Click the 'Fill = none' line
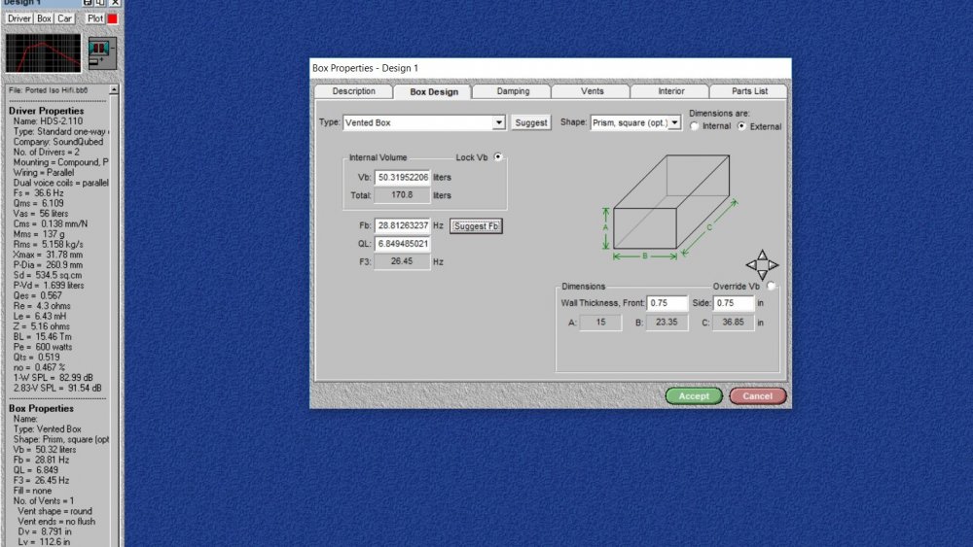 click(x=32, y=491)
